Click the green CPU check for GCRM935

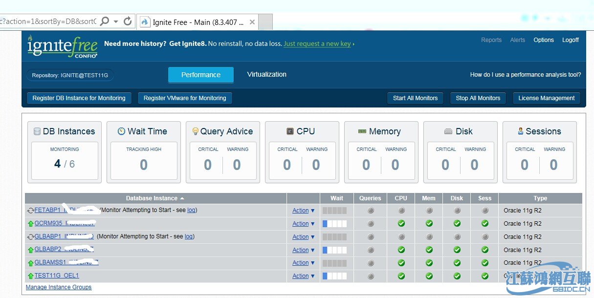click(x=401, y=223)
